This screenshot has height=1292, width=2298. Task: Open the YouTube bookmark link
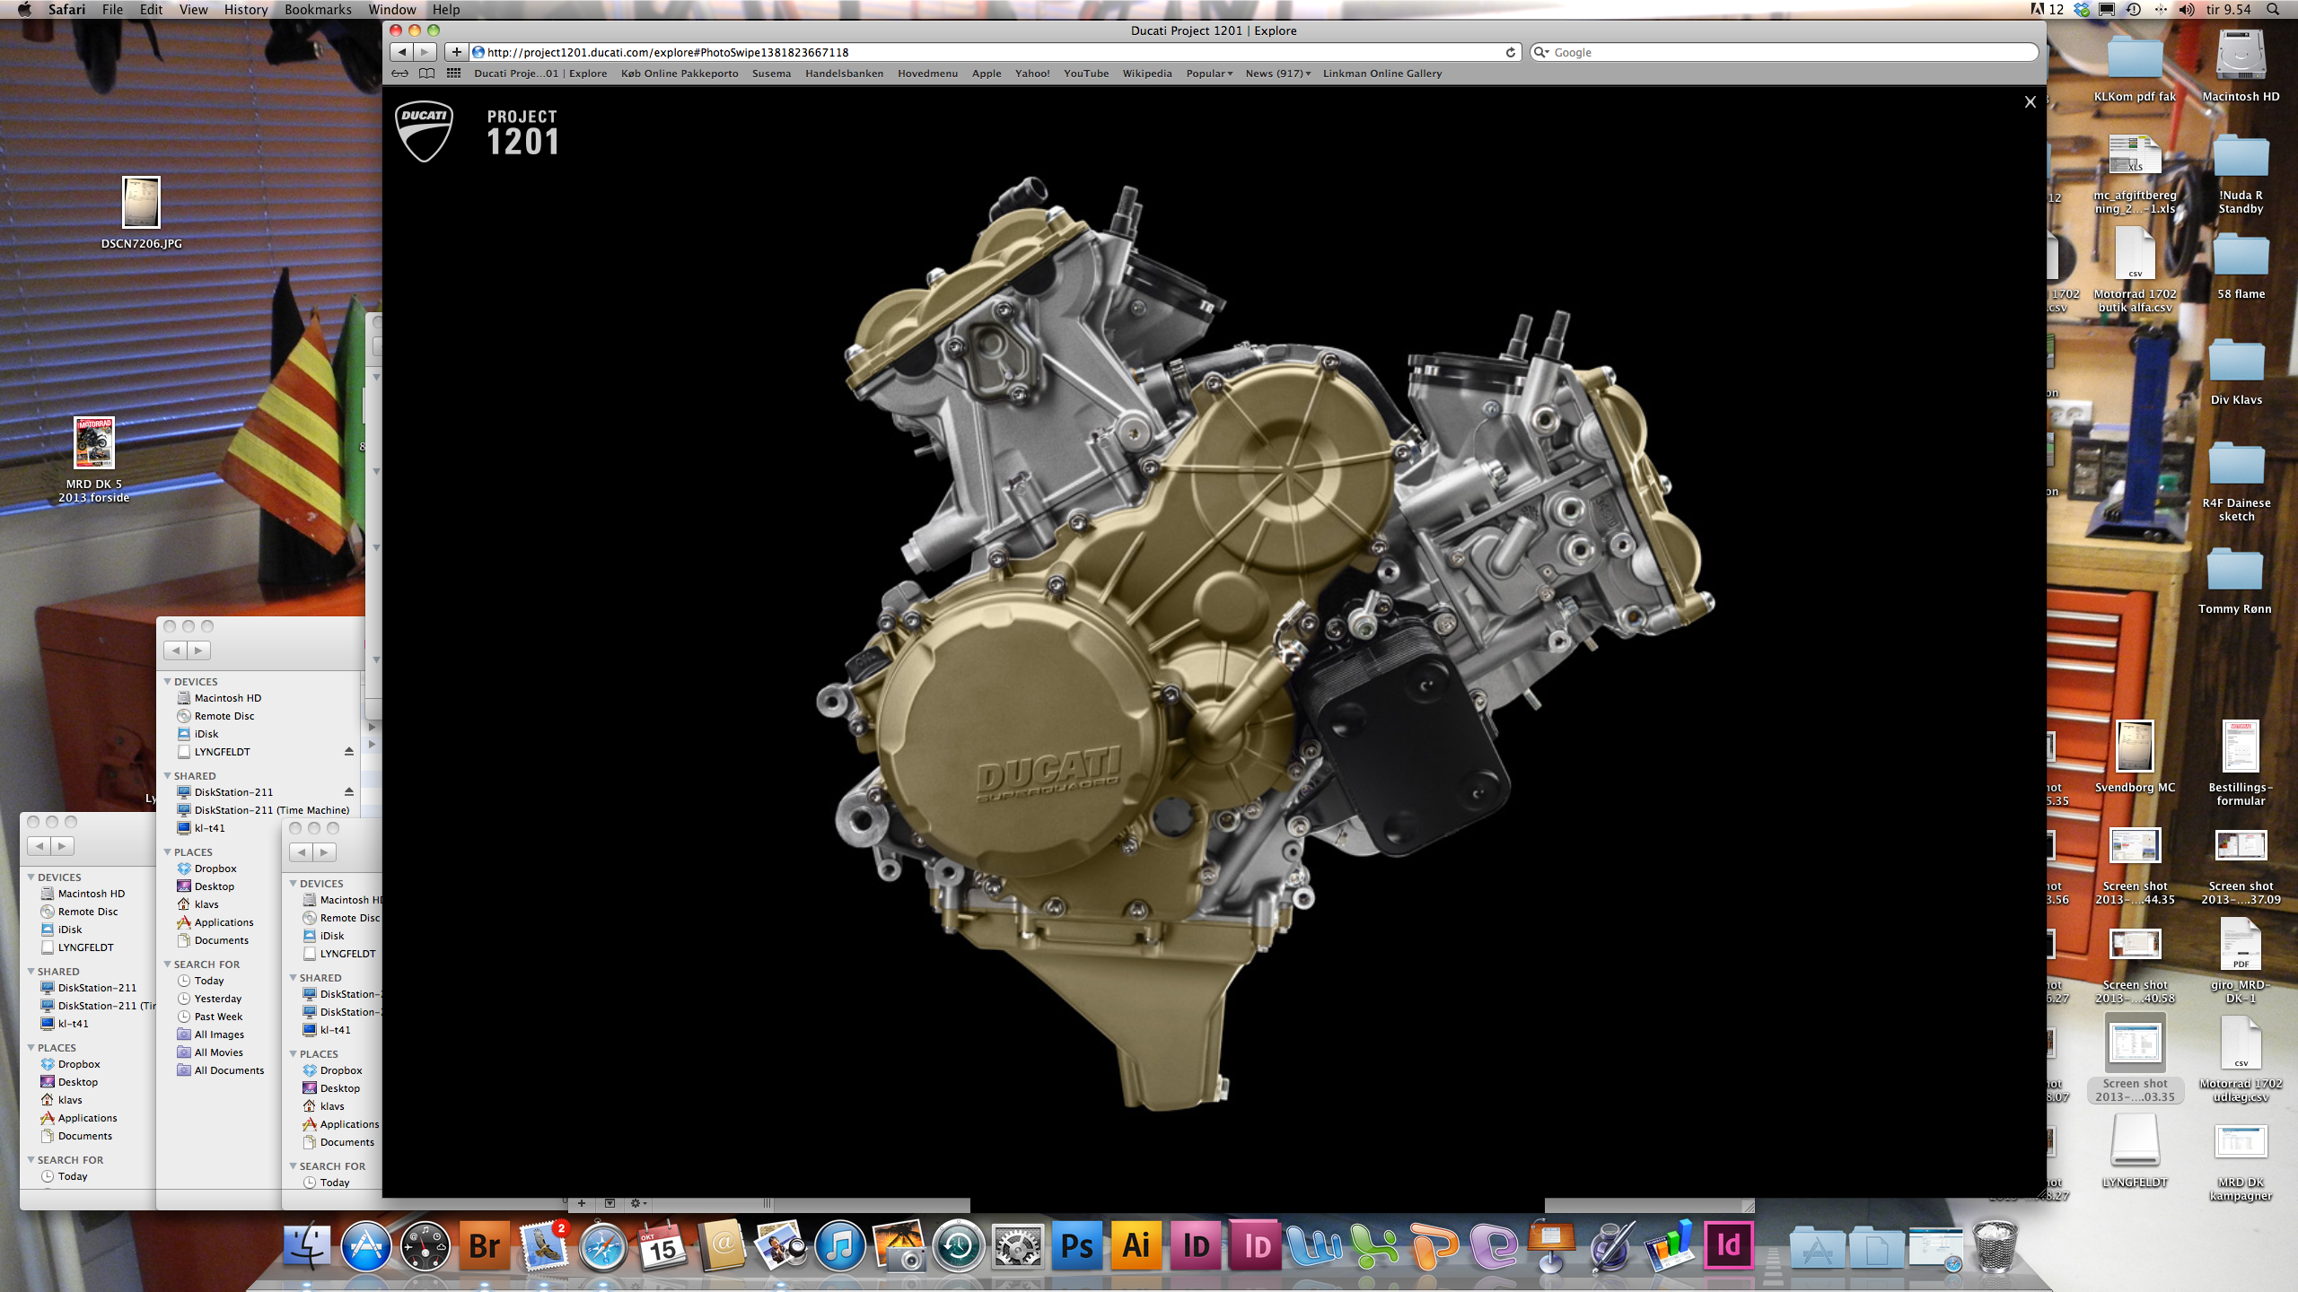(1086, 74)
